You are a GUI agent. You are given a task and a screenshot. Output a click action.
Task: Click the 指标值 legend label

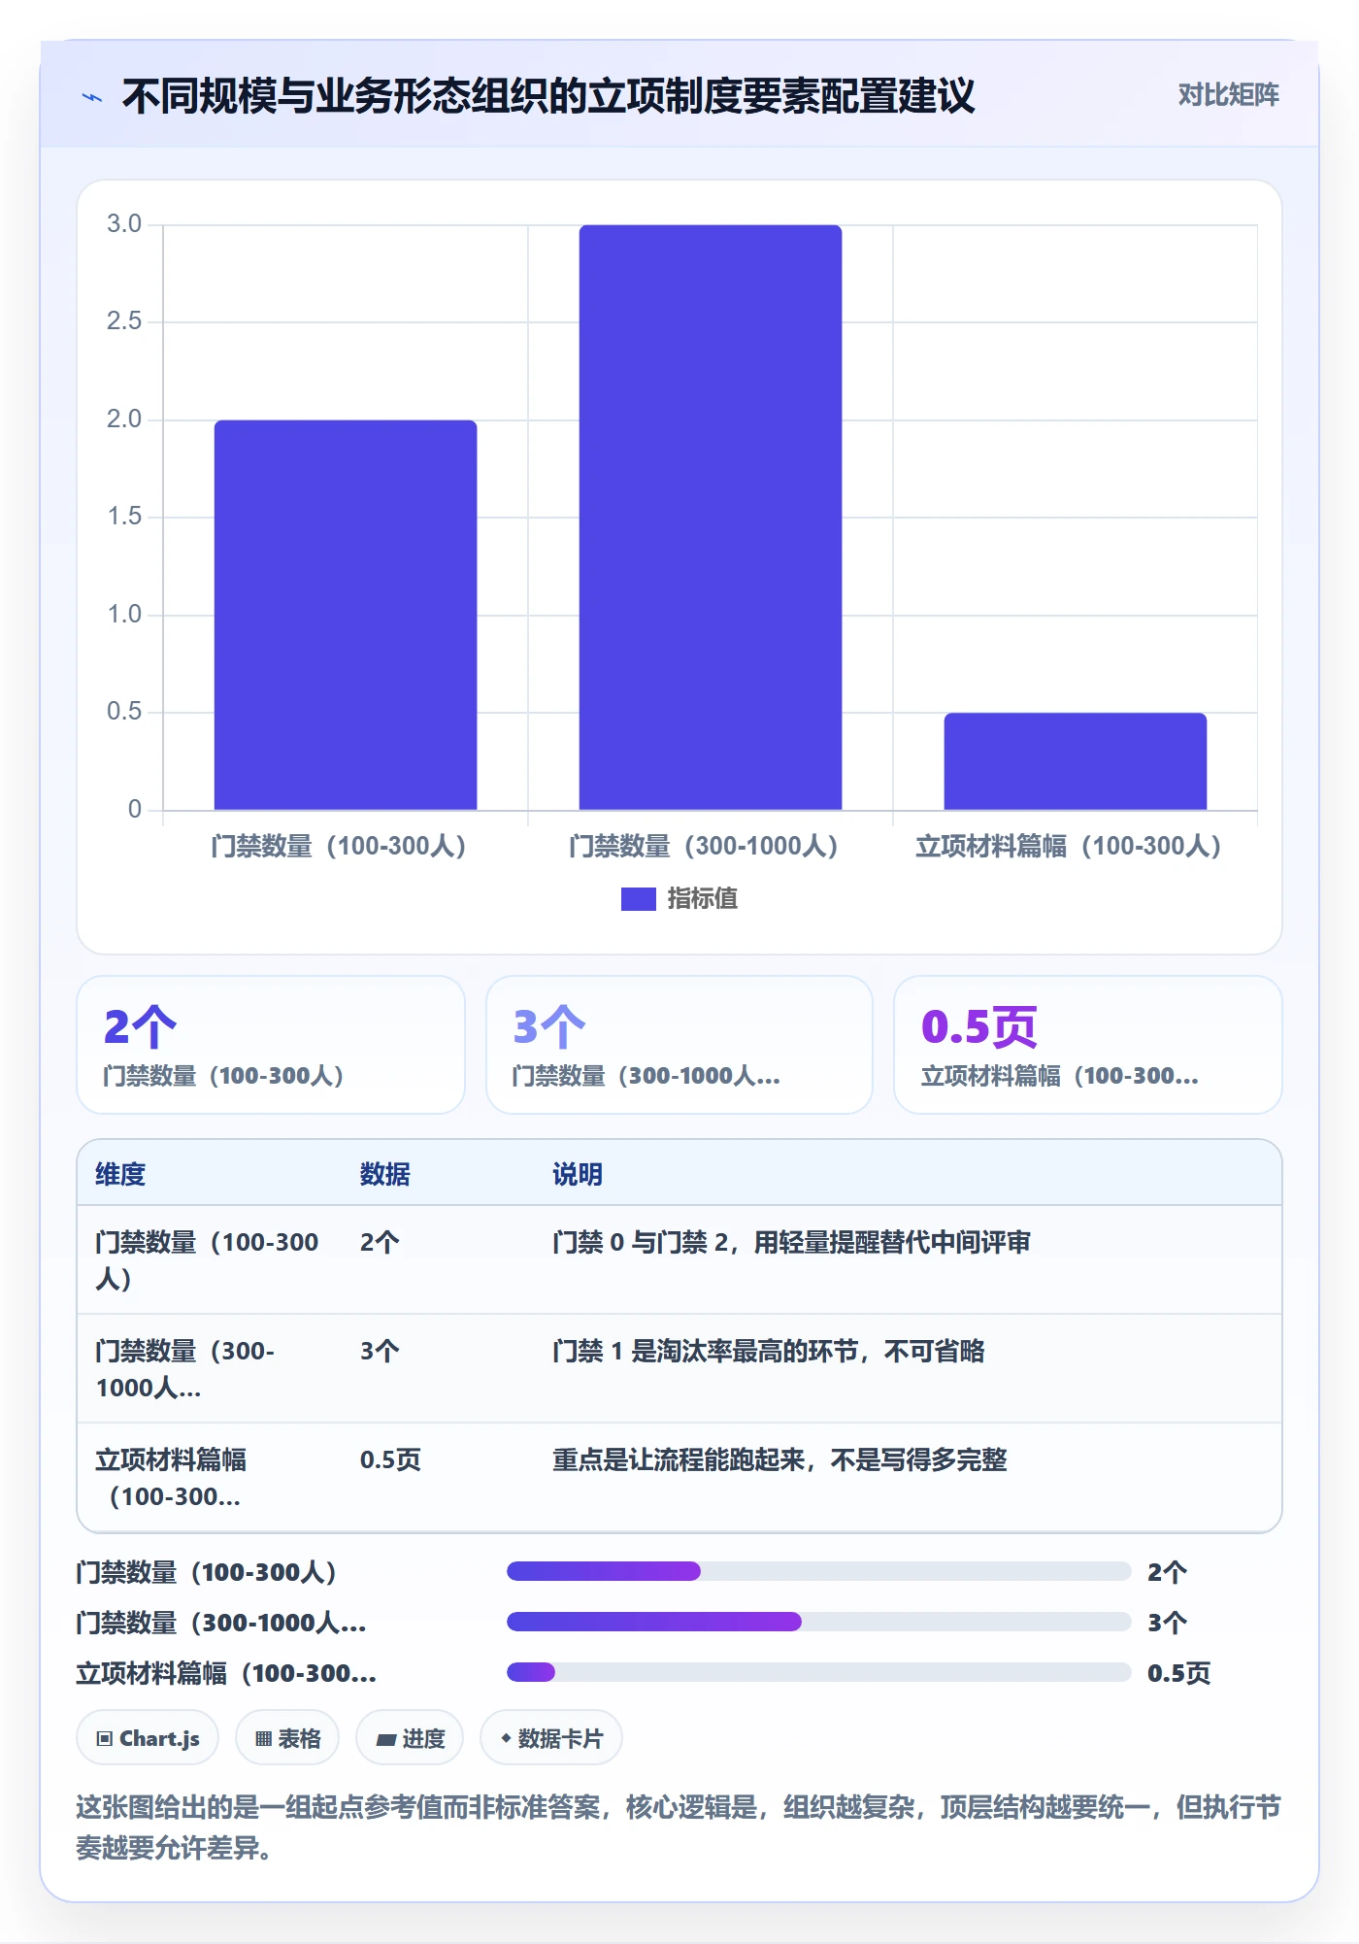tap(702, 899)
